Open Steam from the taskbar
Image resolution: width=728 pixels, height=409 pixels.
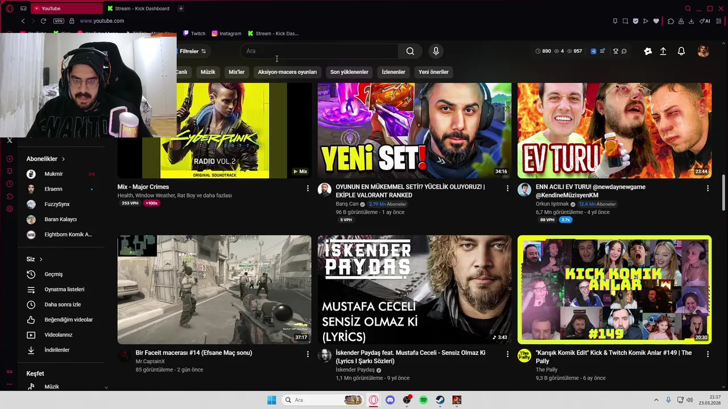pos(440,400)
